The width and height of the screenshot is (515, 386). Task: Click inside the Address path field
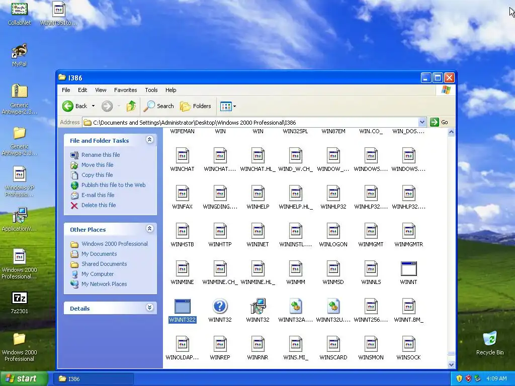[250, 123]
